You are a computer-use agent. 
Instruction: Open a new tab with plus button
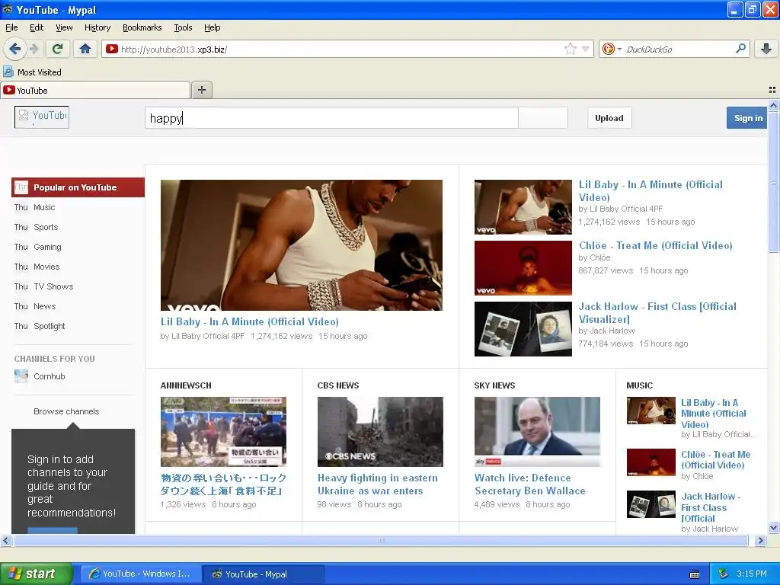(x=201, y=90)
